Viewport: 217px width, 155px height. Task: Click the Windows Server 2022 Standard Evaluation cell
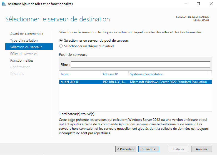tap(168, 82)
